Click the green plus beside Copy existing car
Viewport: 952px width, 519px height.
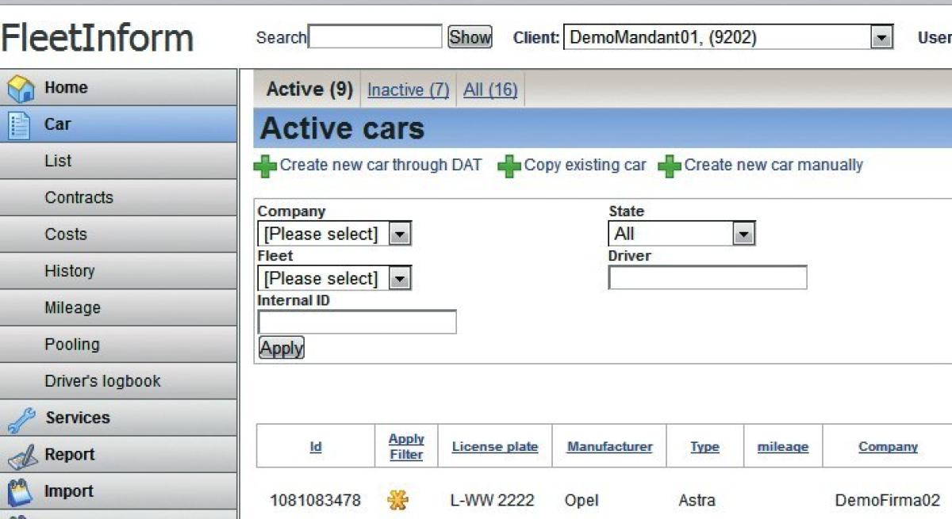pyautogui.click(x=509, y=166)
